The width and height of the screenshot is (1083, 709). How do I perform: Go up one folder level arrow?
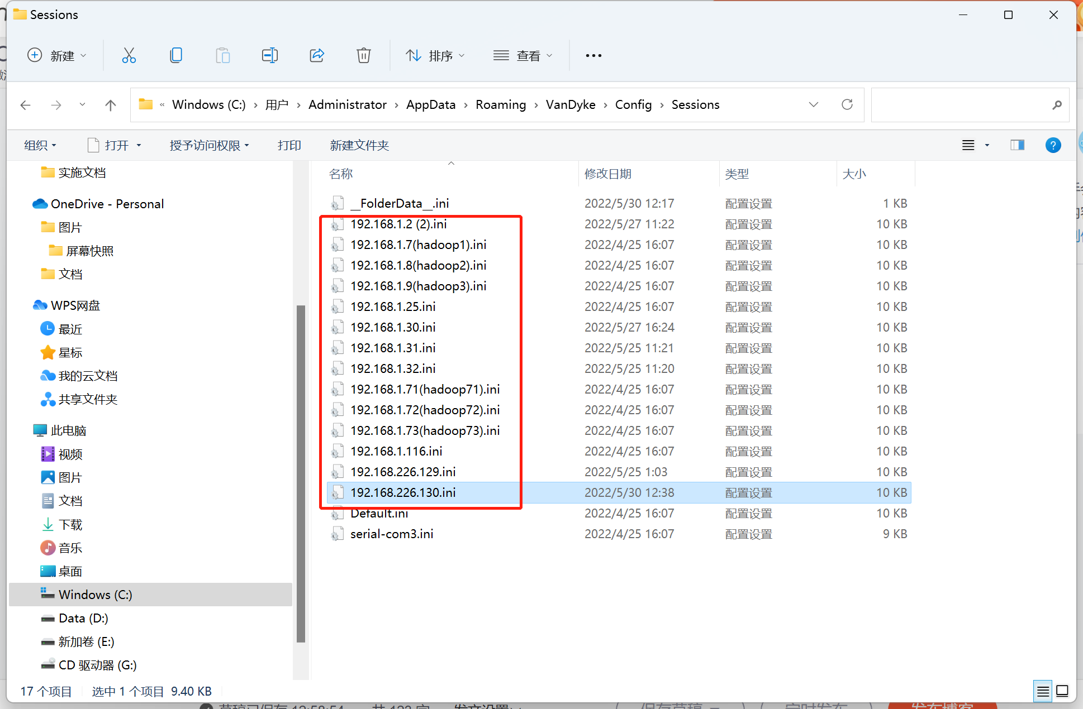(x=111, y=105)
